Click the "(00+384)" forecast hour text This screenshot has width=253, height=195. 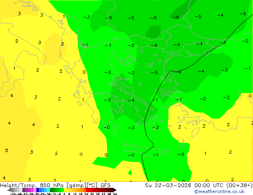point(239,185)
